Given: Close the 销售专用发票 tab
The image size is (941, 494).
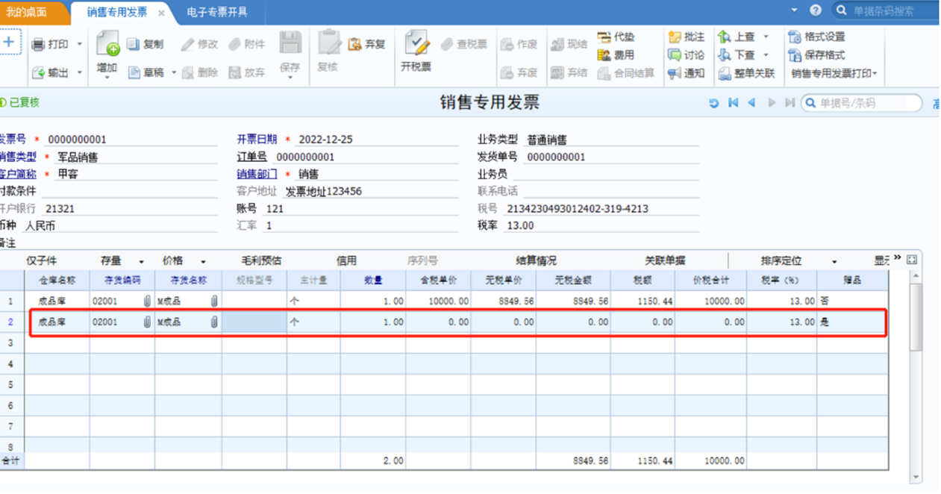Looking at the screenshot, I should point(162,13).
